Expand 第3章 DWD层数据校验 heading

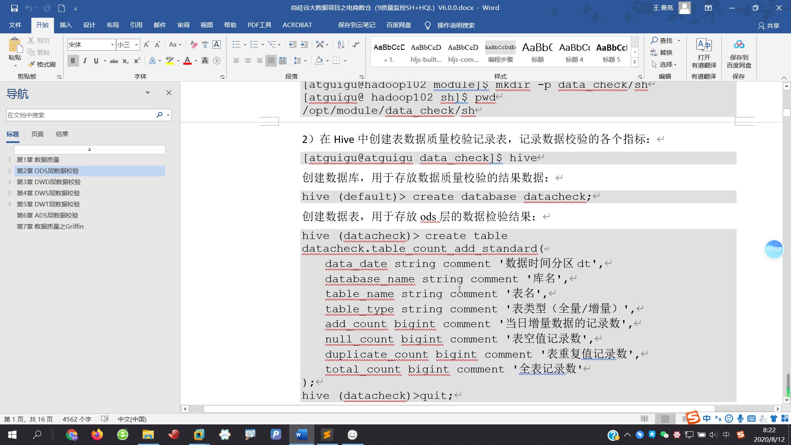pos(10,182)
